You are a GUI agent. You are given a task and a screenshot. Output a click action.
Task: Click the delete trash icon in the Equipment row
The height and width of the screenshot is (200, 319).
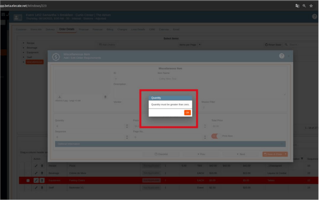click(x=42, y=180)
